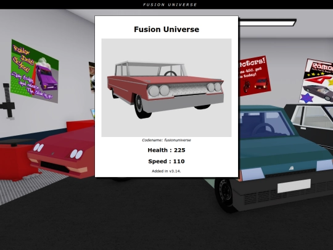This screenshot has width=333, height=250.
Task: Click the red Fusion Universe car image
Action: (166, 88)
